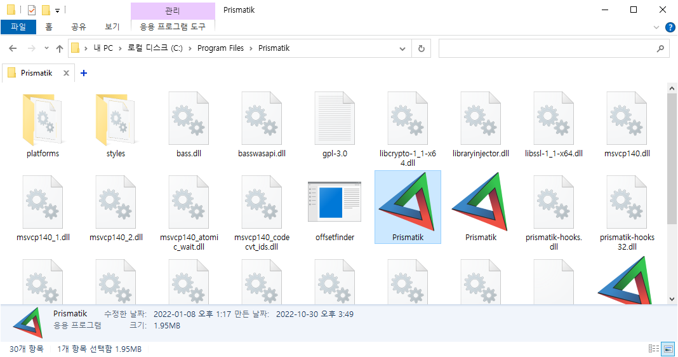Open the 홈 ribbon tab
This screenshot has height=357, width=678.
(49, 27)
